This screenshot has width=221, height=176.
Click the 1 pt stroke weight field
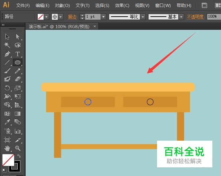click(93, 17)
